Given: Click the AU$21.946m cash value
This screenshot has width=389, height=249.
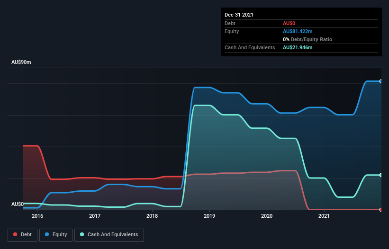Looking at the screenshot, I should 298,47.
